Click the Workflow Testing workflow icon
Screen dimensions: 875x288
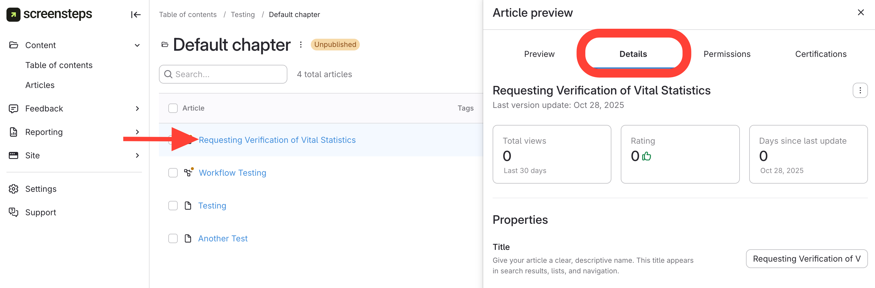click(188, 172)
